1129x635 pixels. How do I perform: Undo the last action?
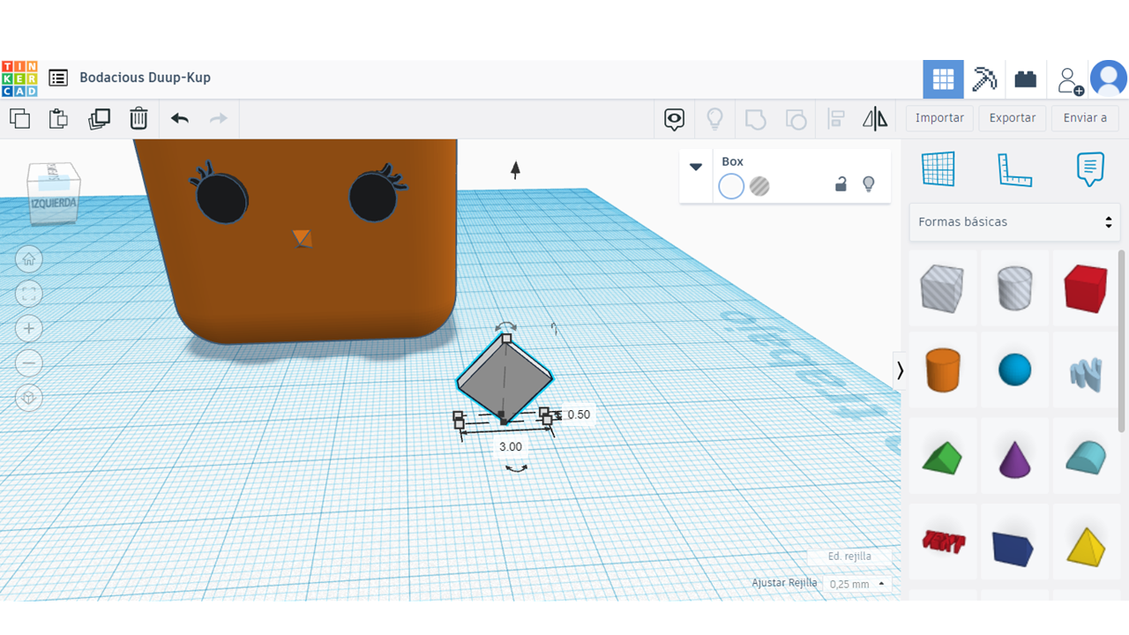pyautogui.click(x=180, y=118)
